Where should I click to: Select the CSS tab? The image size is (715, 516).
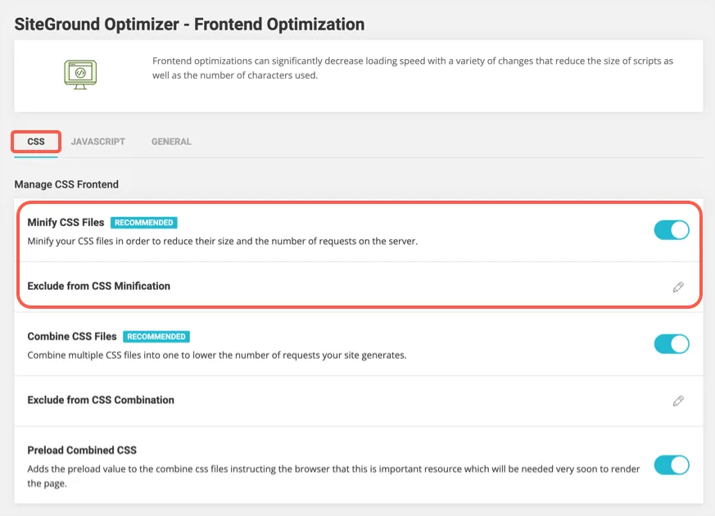click(x=36, y=142)
